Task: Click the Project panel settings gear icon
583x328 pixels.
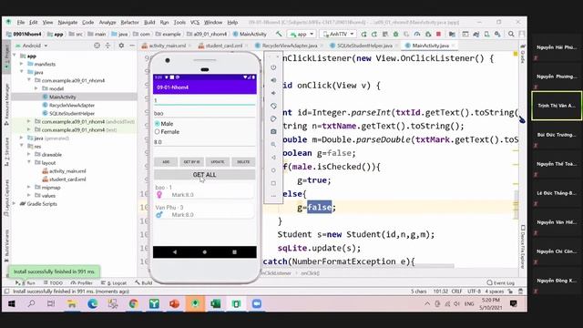Action: click(121, 46)
